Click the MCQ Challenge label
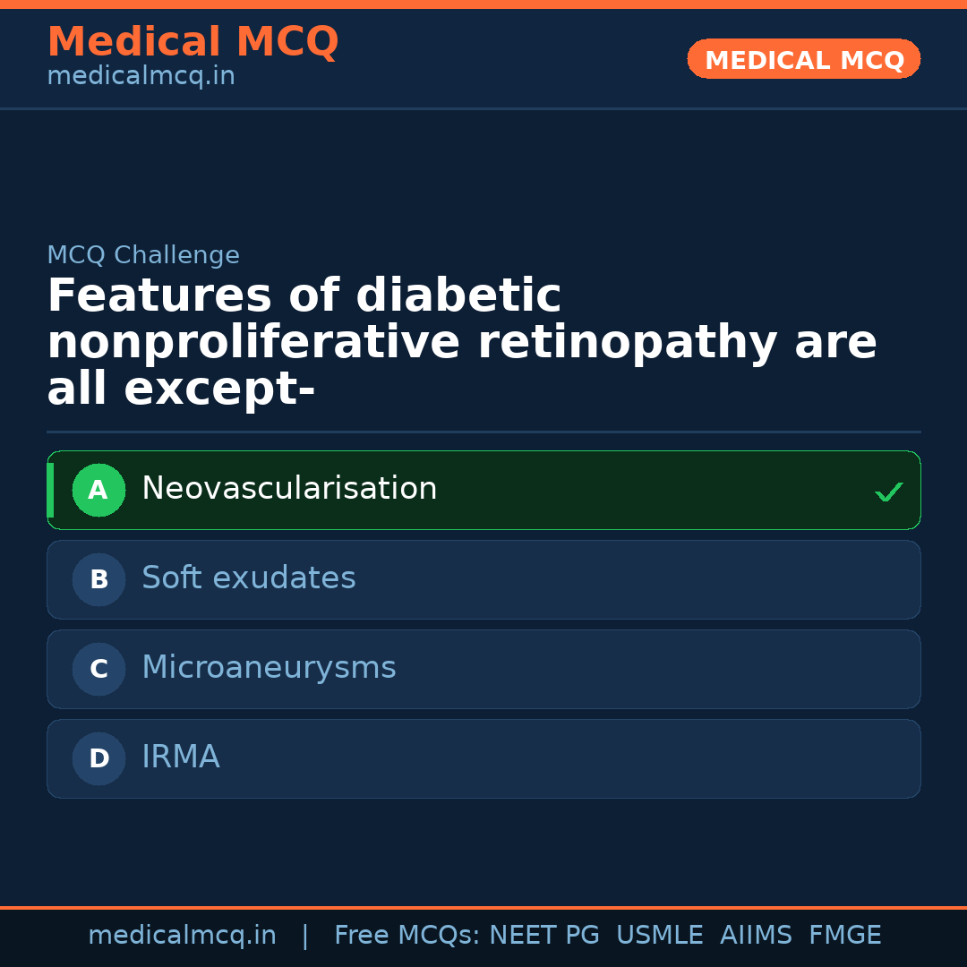 click(143, 255)
